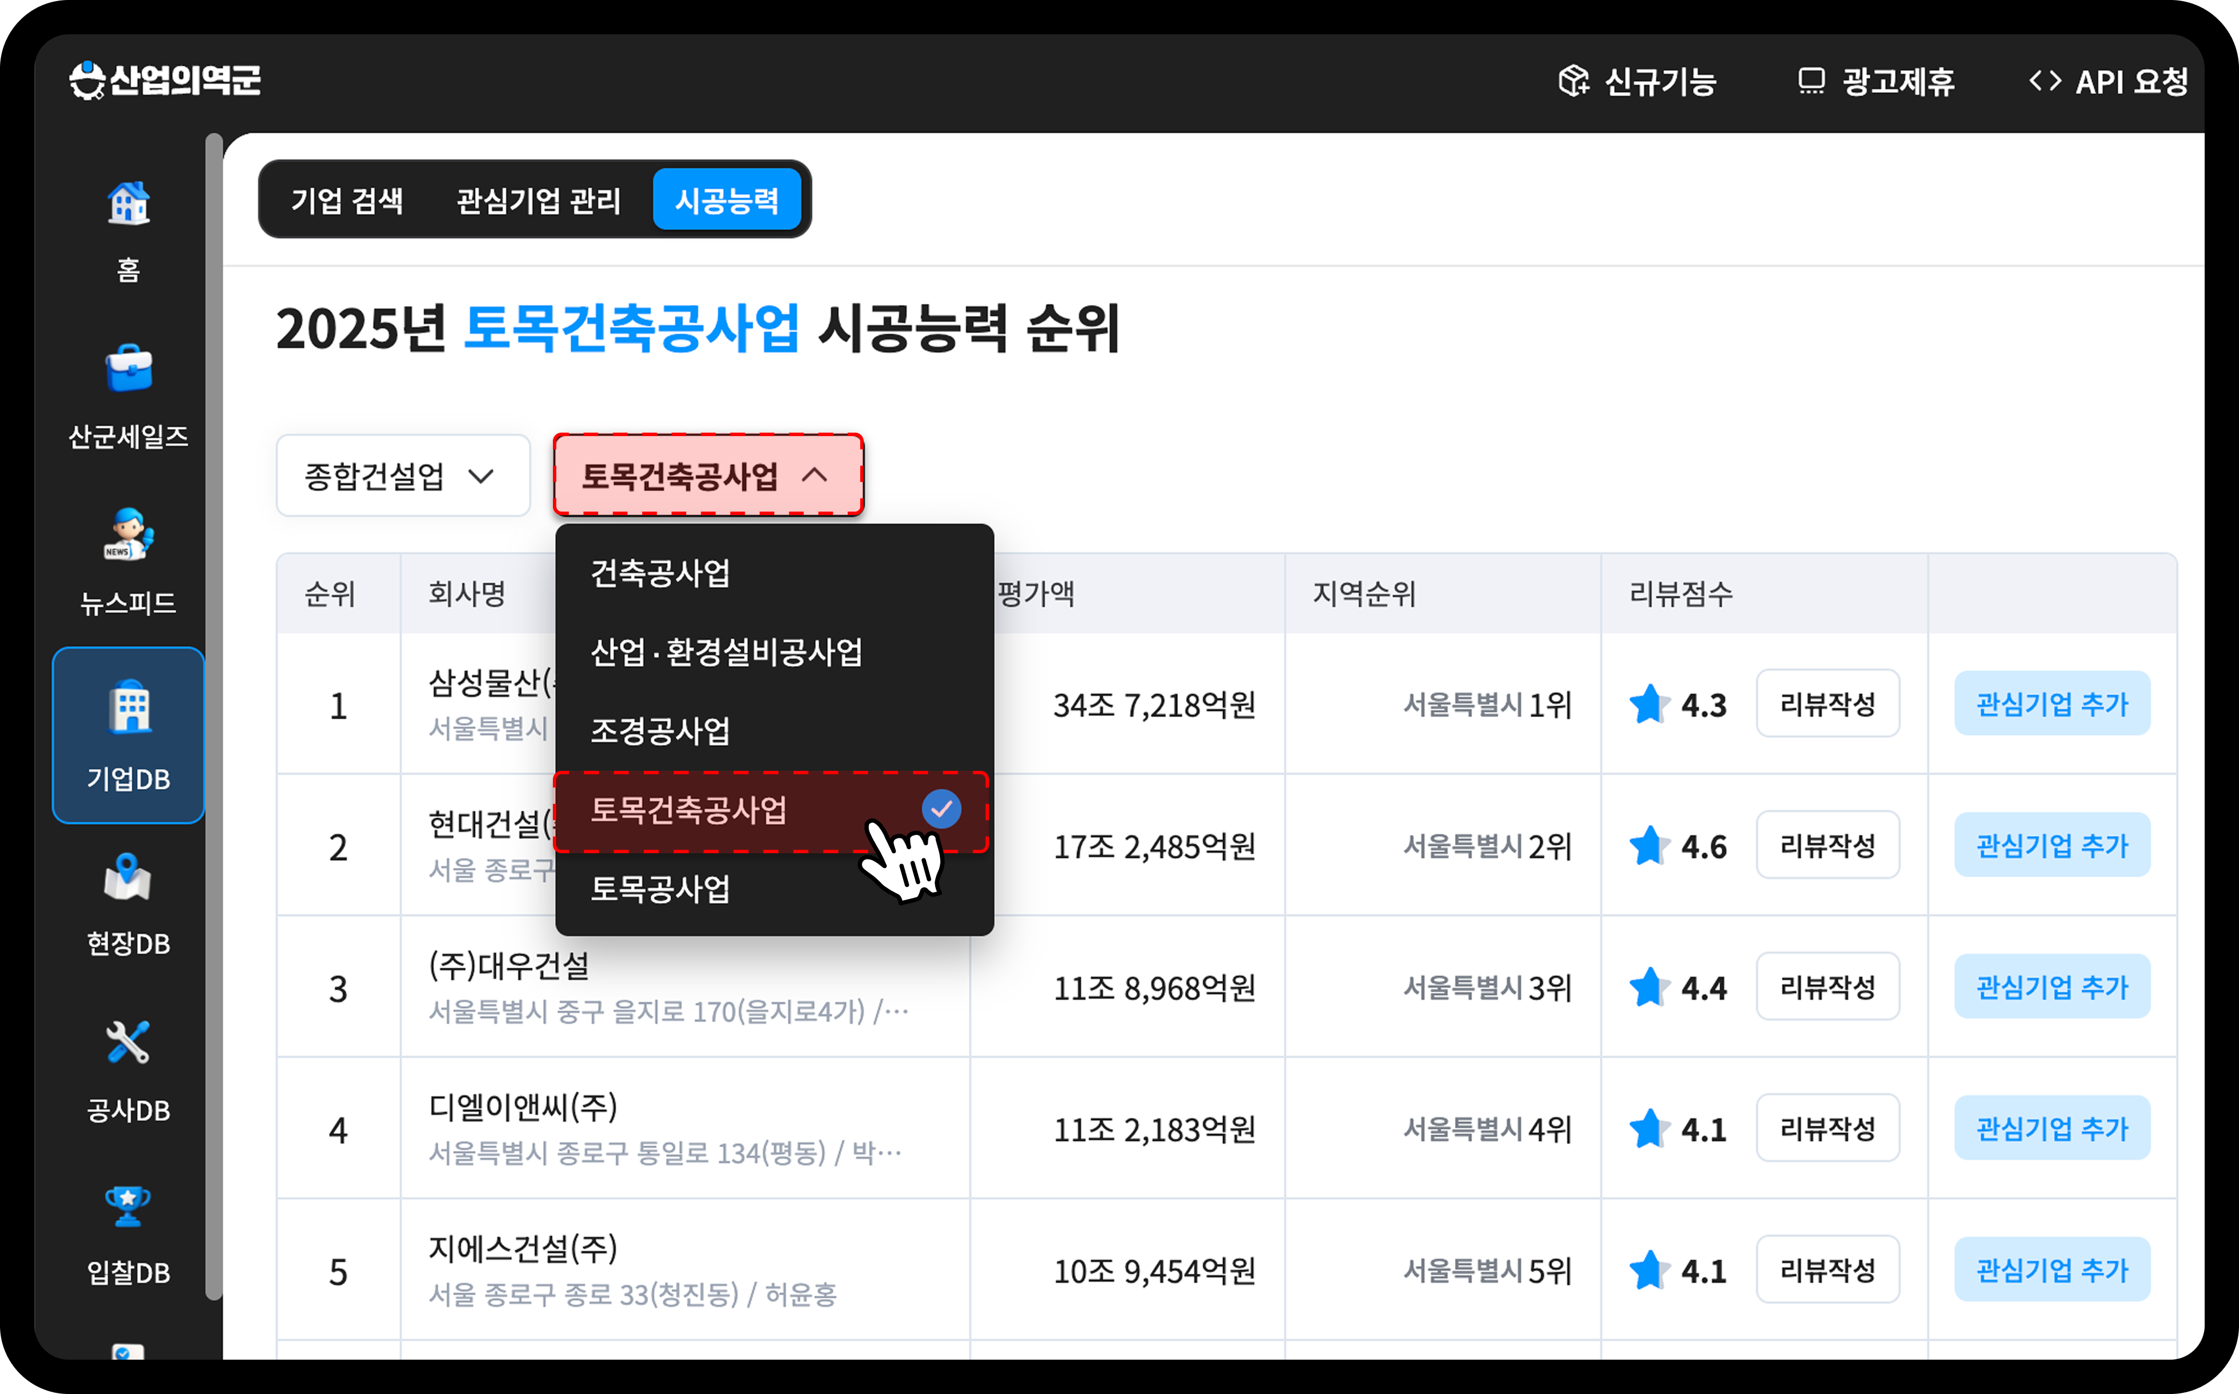Open 광고제휴 in the top bar
The image size is (2239, 1394).
click(x=1876, y=82)
